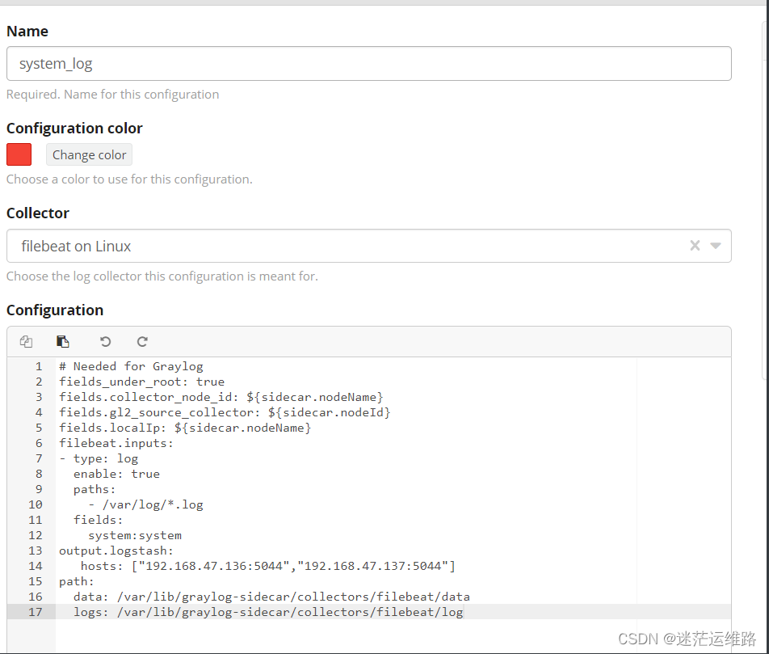Click the Change color button
This screenshot has height=654, width=769.
click(89, 154)
